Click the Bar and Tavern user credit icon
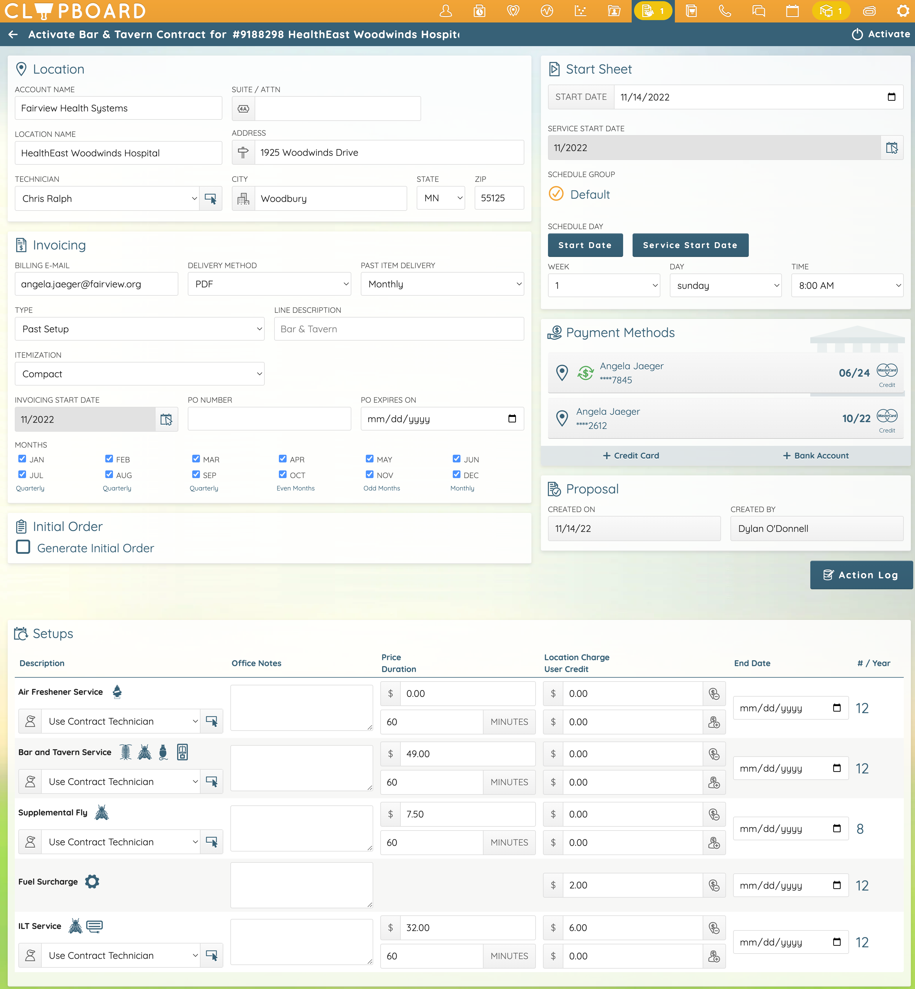 [714, 782]
